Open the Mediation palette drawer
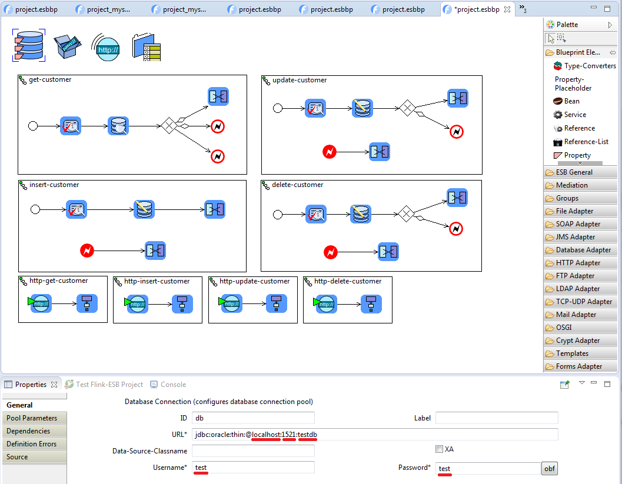Screen dimensions: 622x484 571,185
